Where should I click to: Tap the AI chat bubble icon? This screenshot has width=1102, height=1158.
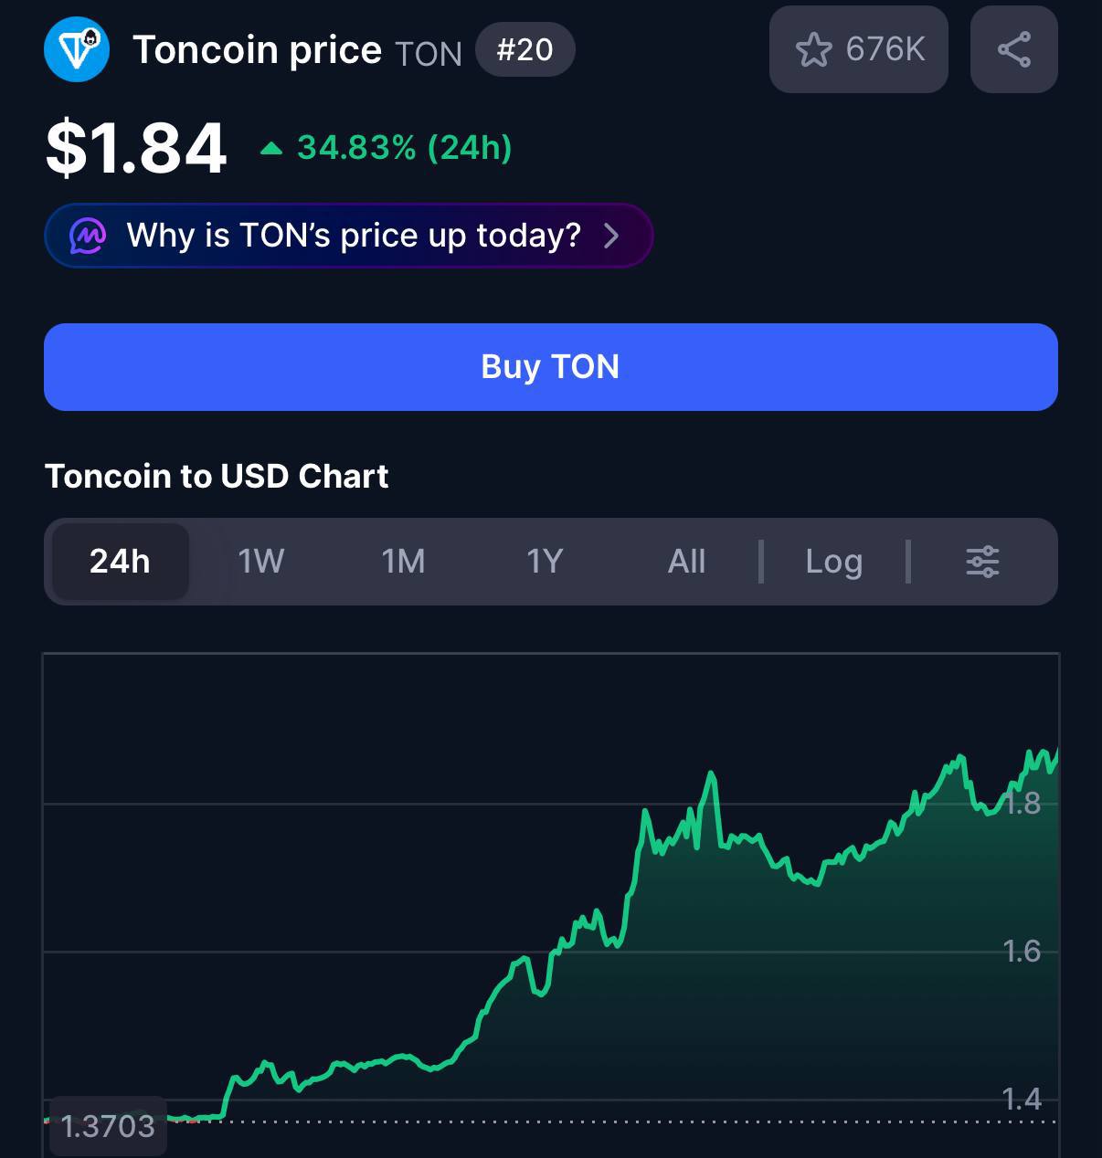(x=88, y=236)
